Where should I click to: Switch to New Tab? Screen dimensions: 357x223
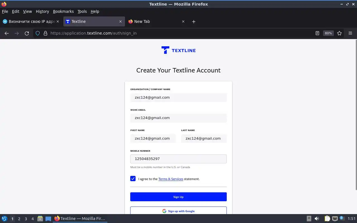click(x=156, y=21)
